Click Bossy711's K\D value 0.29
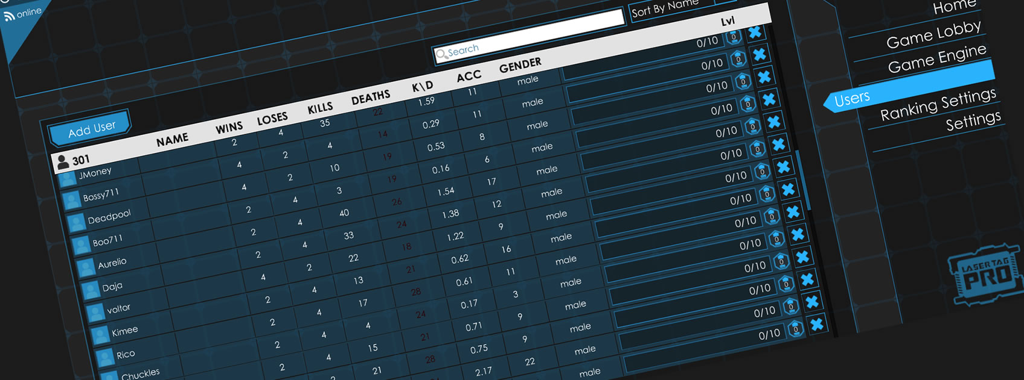Screen dimensions: 1024x380 pyautogui.click(x=431, y=123)
